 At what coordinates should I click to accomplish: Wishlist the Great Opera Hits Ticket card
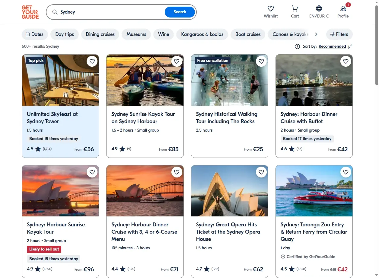tap(261, 172)
